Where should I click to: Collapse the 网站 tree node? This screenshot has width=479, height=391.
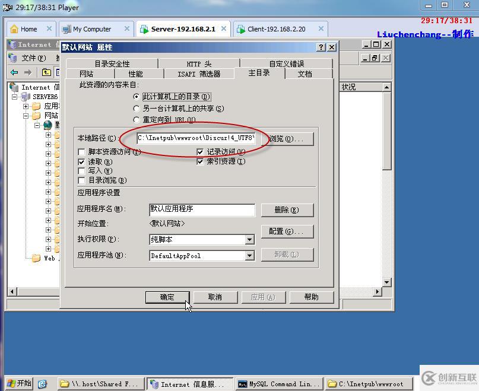click(26, 116)
